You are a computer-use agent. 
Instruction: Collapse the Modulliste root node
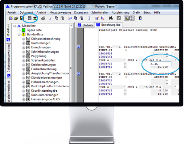pyautogui.click(x=15, y=26)
